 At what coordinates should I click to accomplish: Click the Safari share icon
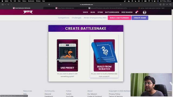(164, 5)
